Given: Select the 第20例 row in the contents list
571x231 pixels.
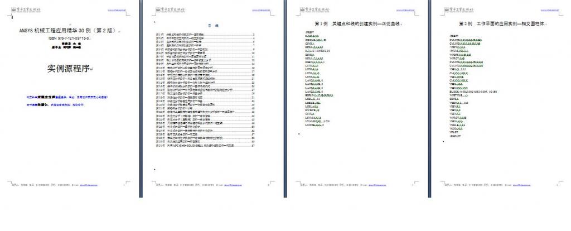Looking at the screenshot, I should click(205, 105).
